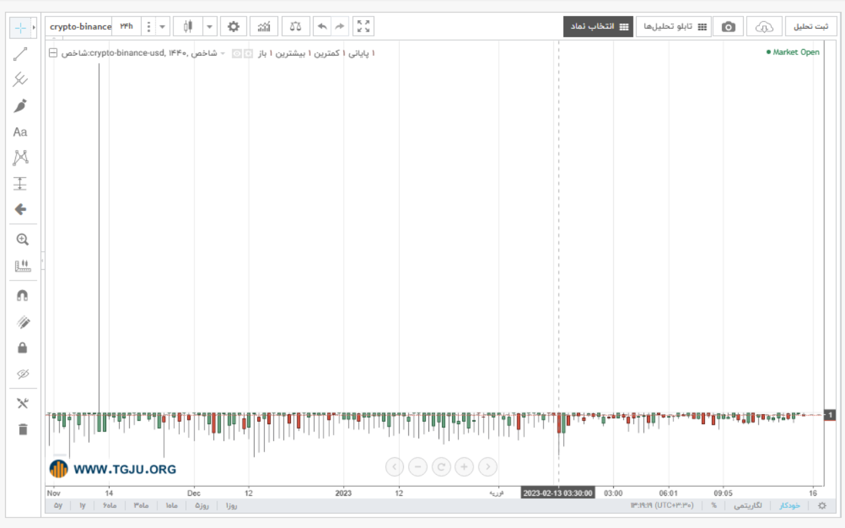Screen dimensions: 845x528
Task: Open the indicators button
Action: tap(264, 26)
